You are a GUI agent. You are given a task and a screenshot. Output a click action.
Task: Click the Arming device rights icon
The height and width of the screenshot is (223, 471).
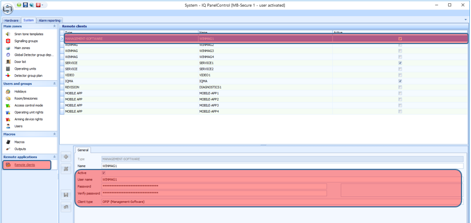(8, 119)
